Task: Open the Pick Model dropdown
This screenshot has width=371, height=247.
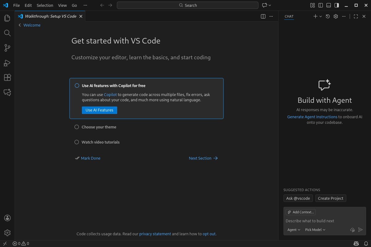Action: pyautogui.click(x=315, y=230)
